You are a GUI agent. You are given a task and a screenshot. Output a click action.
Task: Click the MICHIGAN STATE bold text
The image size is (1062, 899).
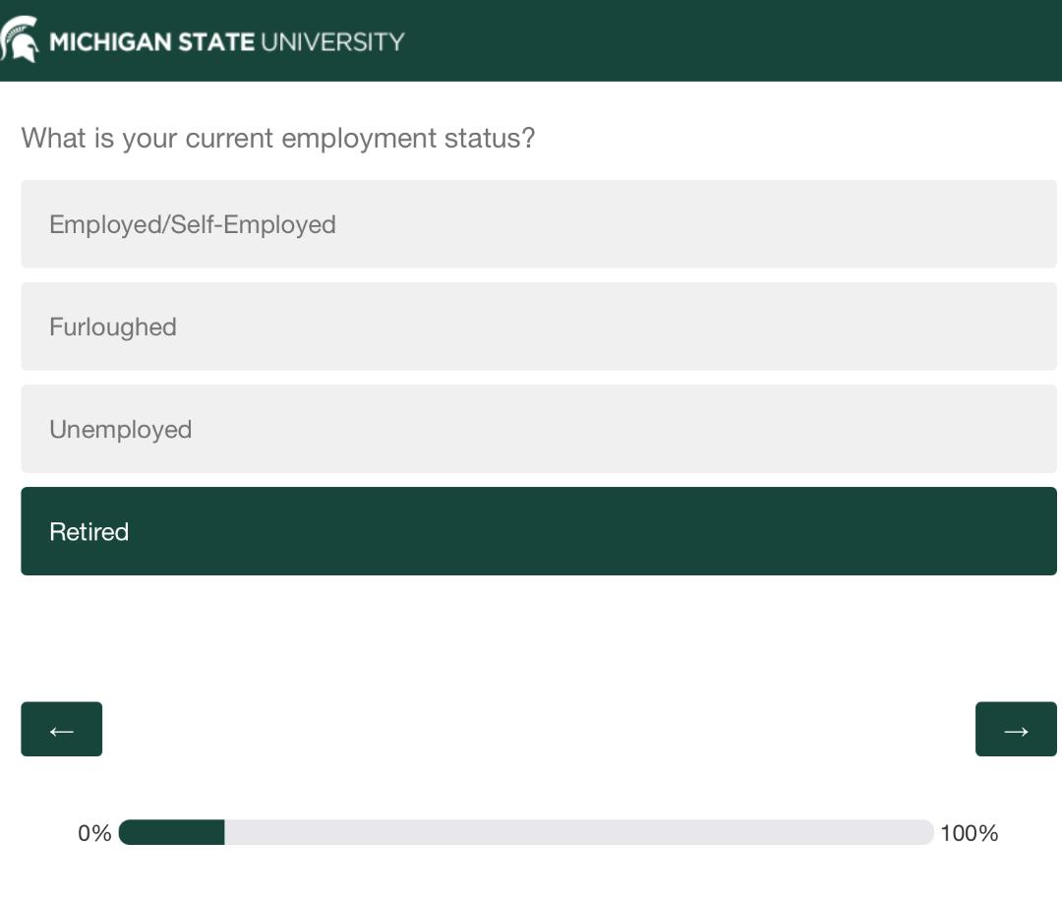pos(152,42)
